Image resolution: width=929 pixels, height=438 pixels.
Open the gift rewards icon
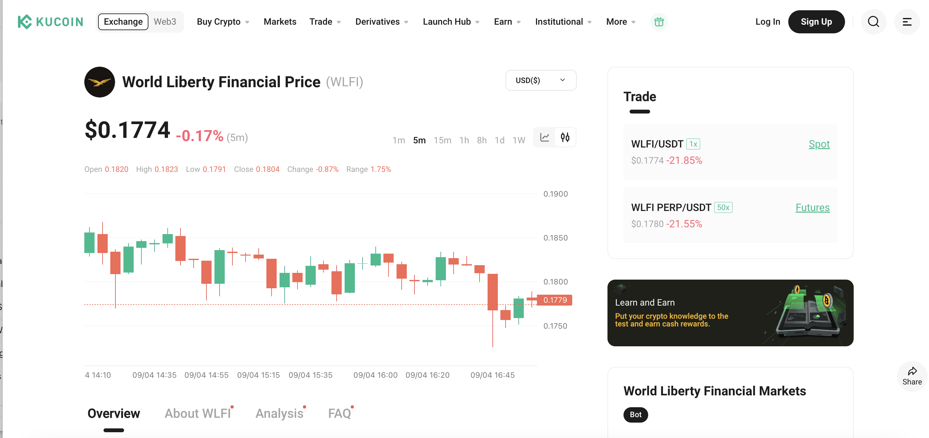click(658, 22)
